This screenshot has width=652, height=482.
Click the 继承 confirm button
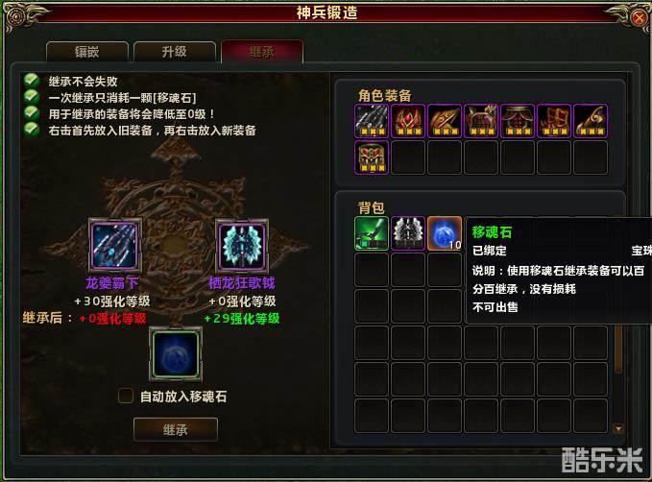[x=176, y=429]
